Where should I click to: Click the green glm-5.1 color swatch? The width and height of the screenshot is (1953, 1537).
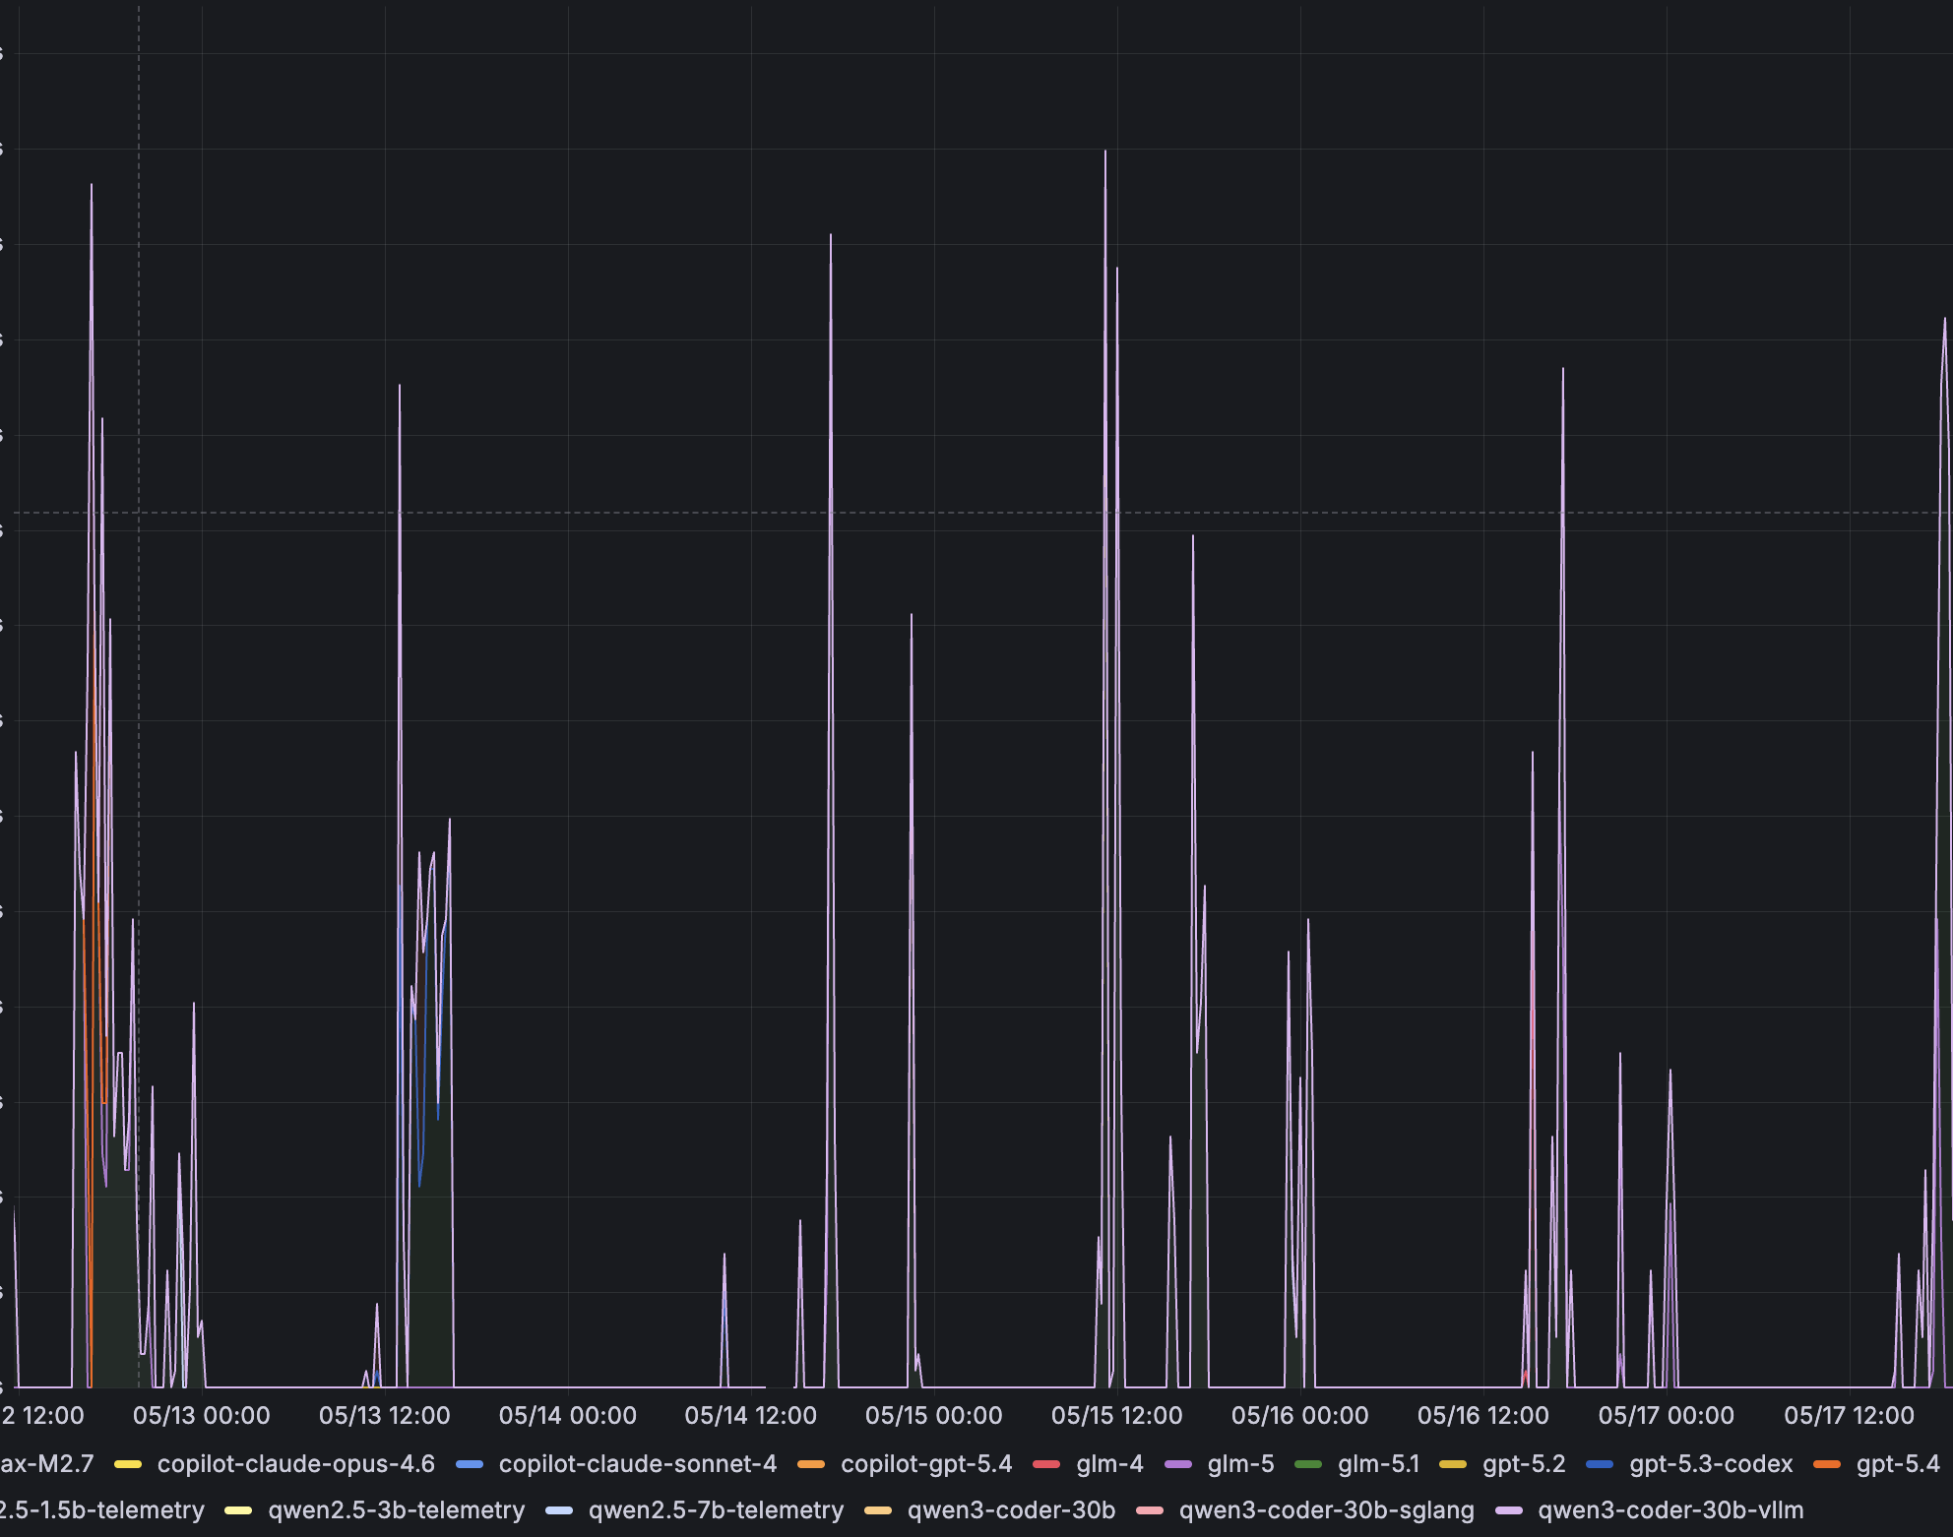coord(1308,1464)
